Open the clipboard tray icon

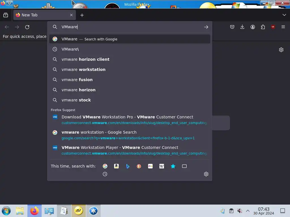(231, 211)
